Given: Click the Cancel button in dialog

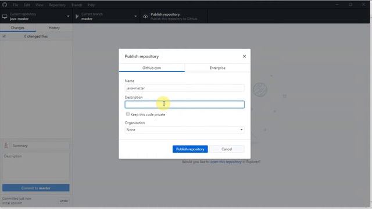Looking at the screenshot, I should 227,149.
